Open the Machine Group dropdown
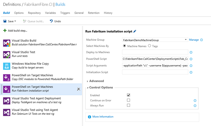Image resolution: width=211 pixels, height=126 pixels. tap(186, 40)
